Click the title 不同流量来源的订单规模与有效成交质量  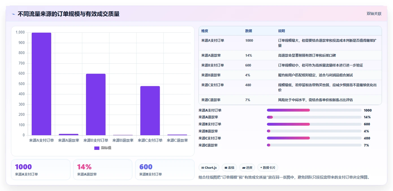coord(68,14)
